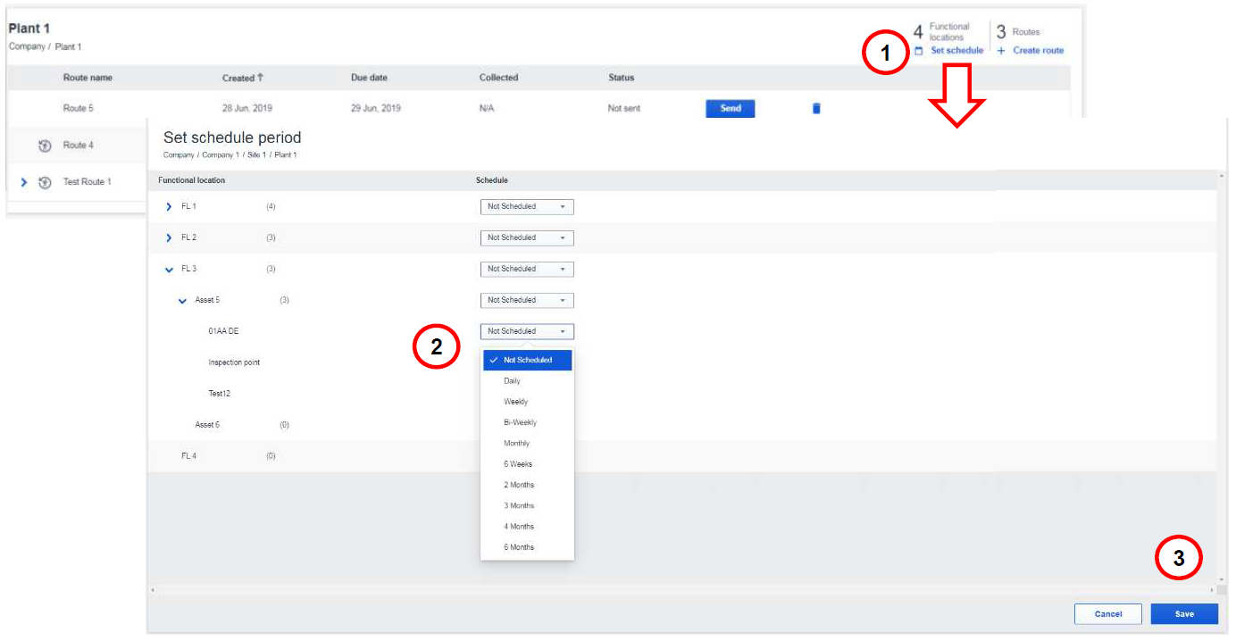Select the 2 Months schedule option
The height and width of the screenshot is (641, 1236).
tap(519, 485)
